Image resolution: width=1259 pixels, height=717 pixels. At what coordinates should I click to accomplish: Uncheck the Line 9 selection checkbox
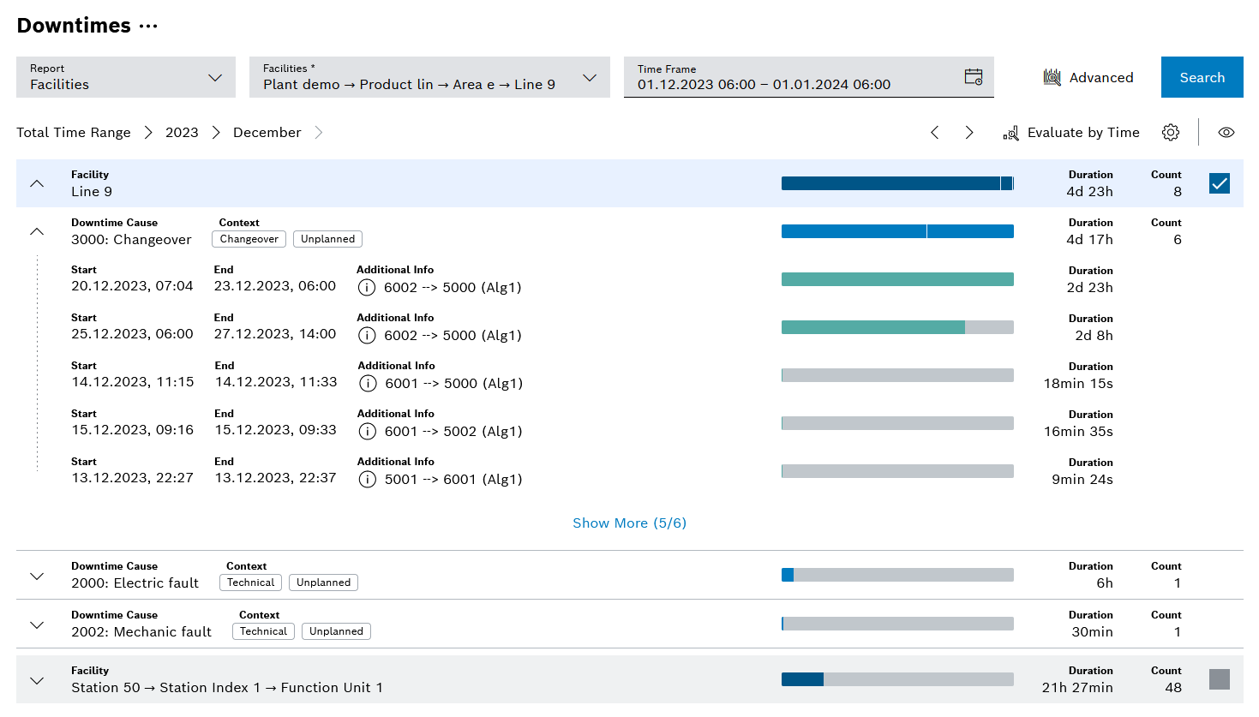click(1219, 182)
